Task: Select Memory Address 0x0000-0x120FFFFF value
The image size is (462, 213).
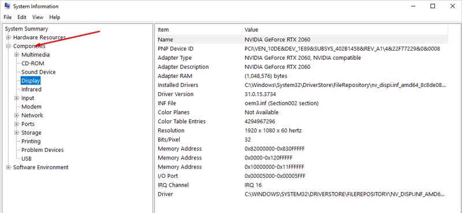Action: pyautogui.click(x=269, y=158)
